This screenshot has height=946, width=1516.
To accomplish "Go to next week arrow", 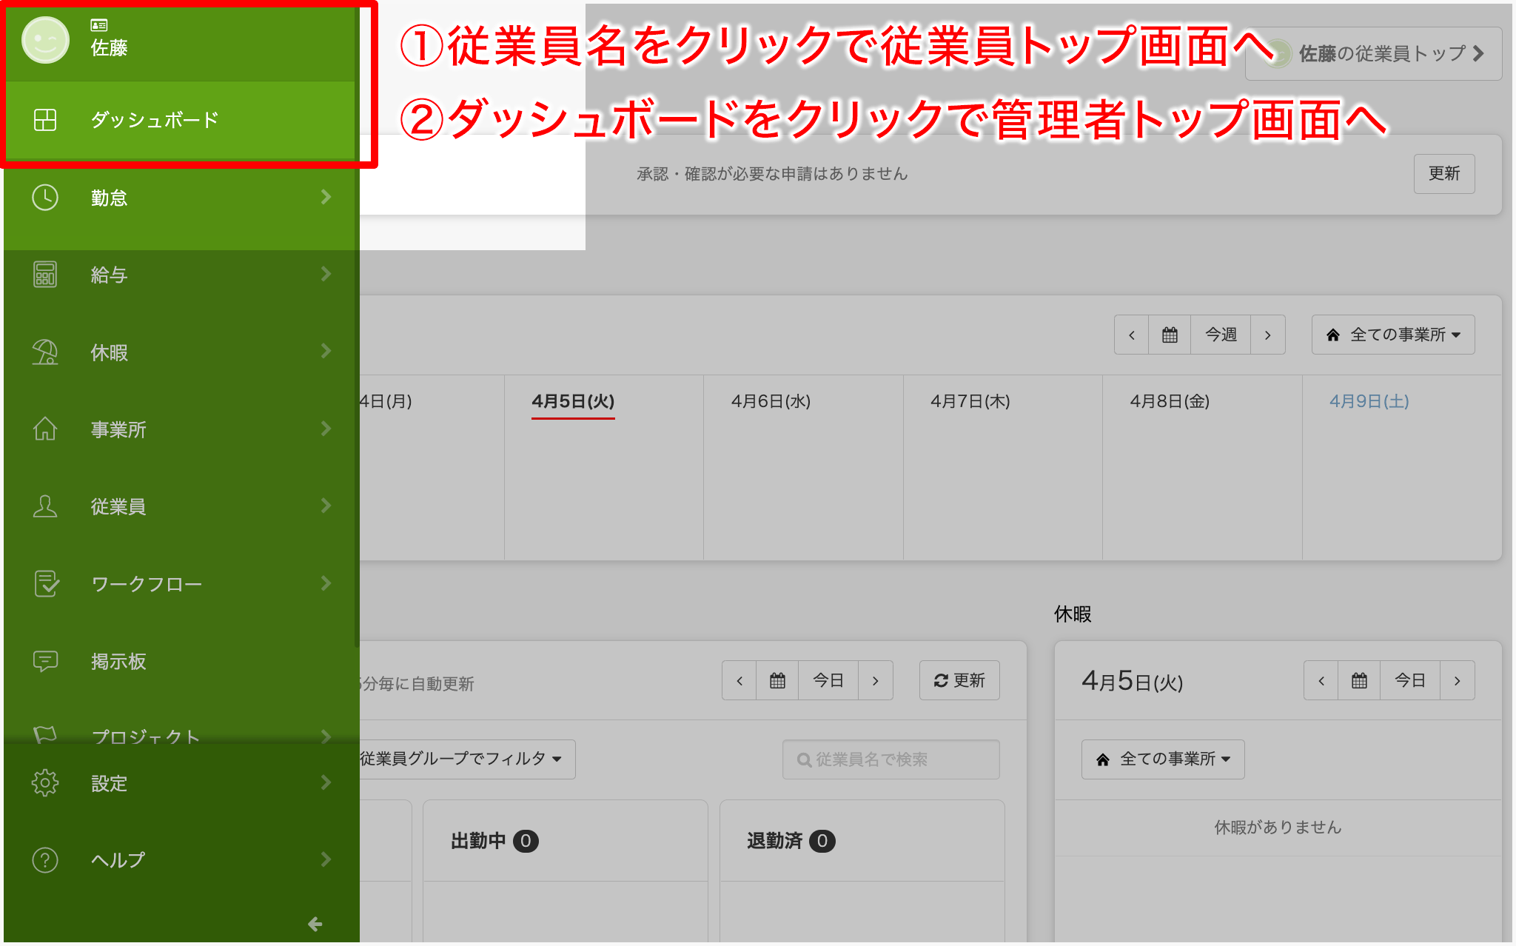I will 1268,335.
